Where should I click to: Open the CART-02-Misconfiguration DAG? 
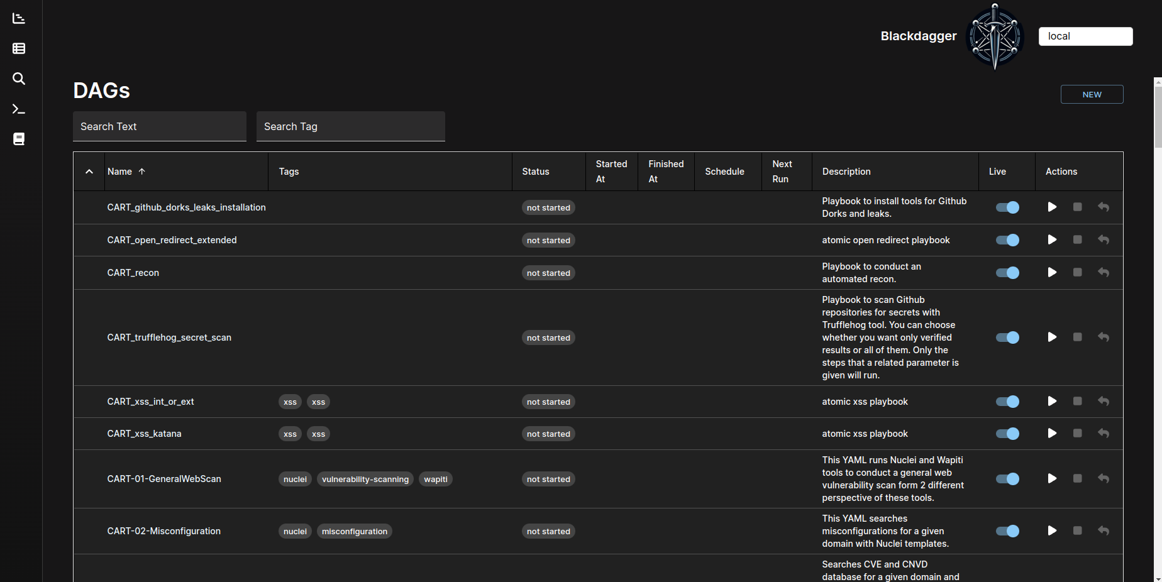point(164,531)
